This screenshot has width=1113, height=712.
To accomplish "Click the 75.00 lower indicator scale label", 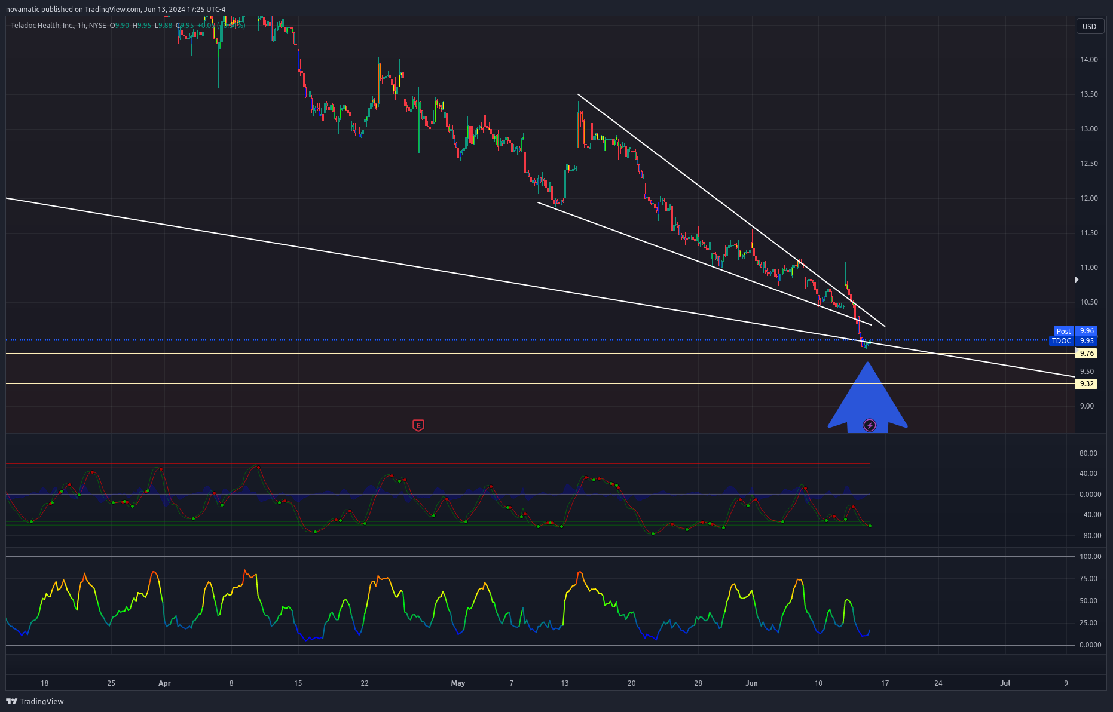I will coord(1088,579).
